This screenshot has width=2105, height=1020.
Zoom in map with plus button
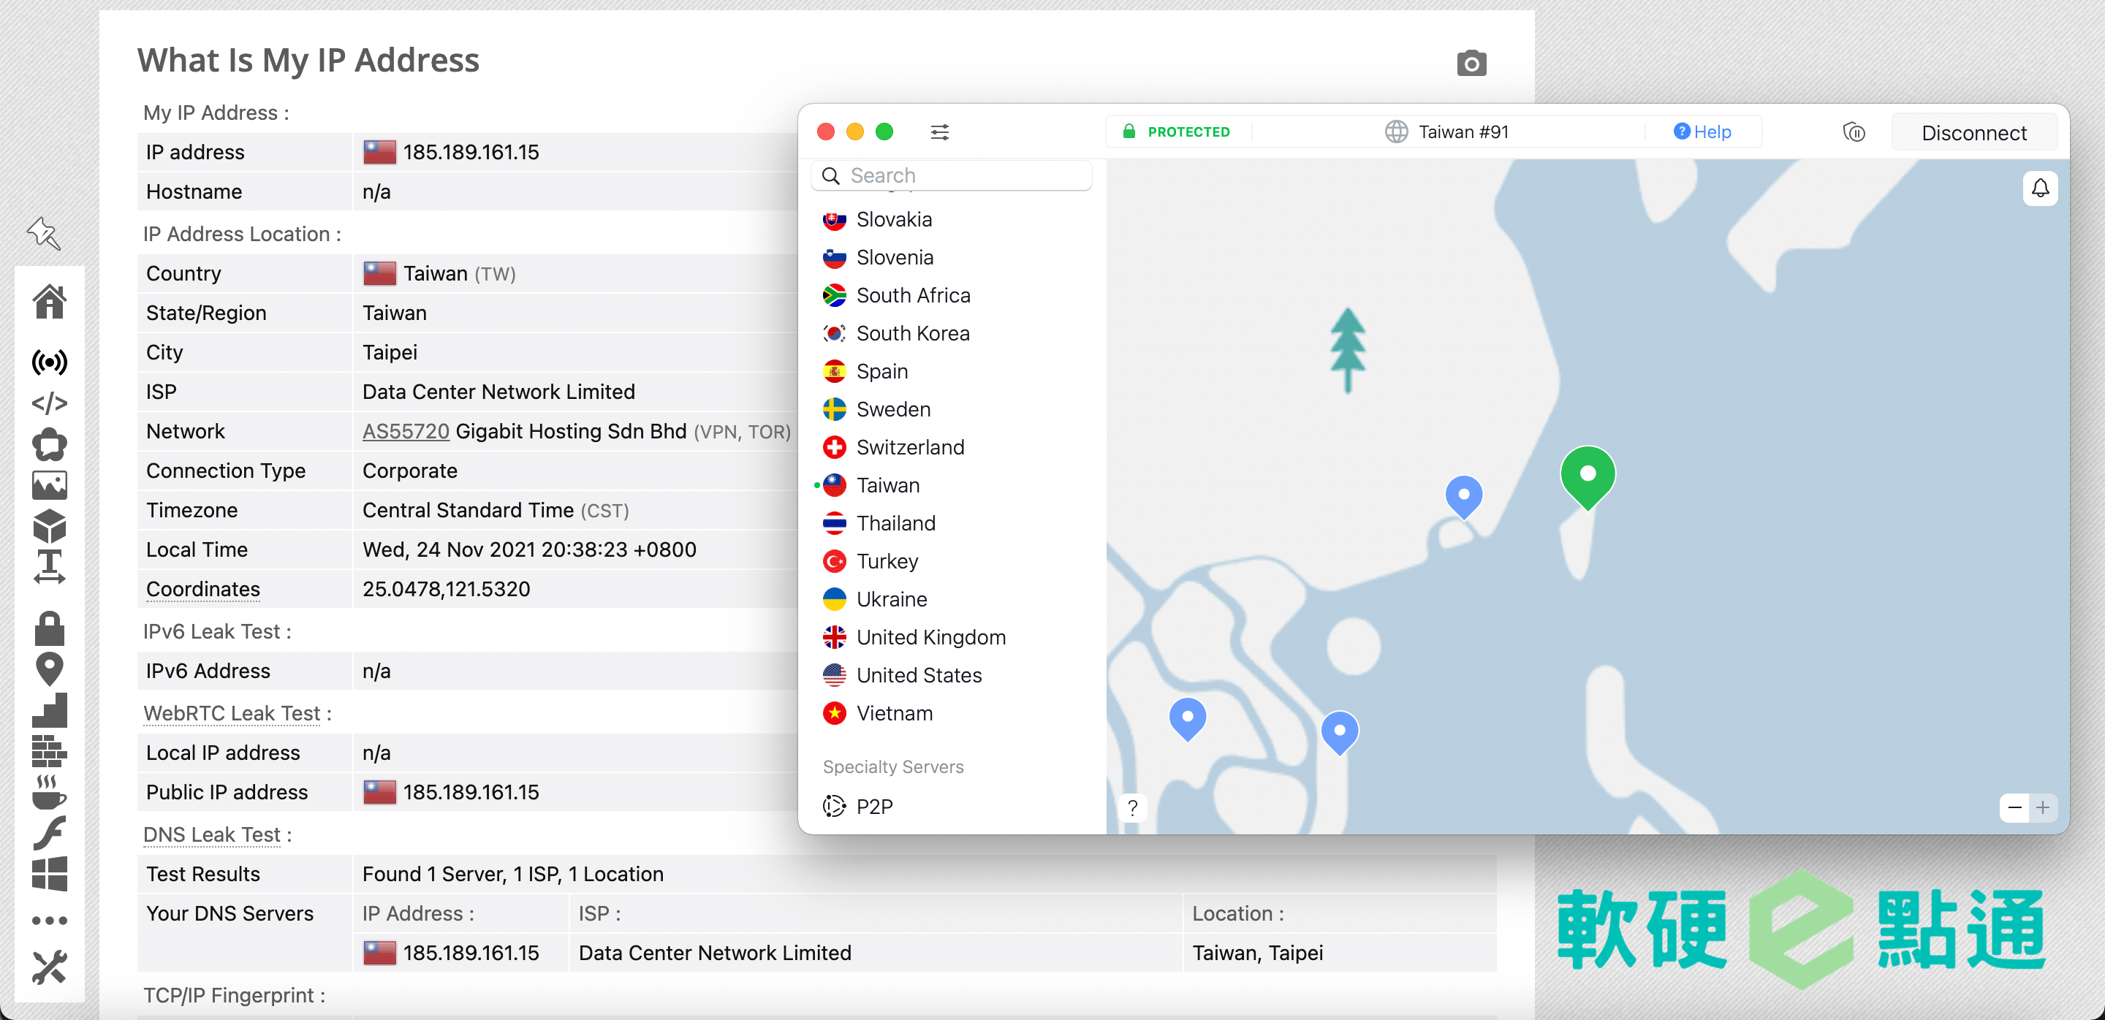pos(2043,807)
